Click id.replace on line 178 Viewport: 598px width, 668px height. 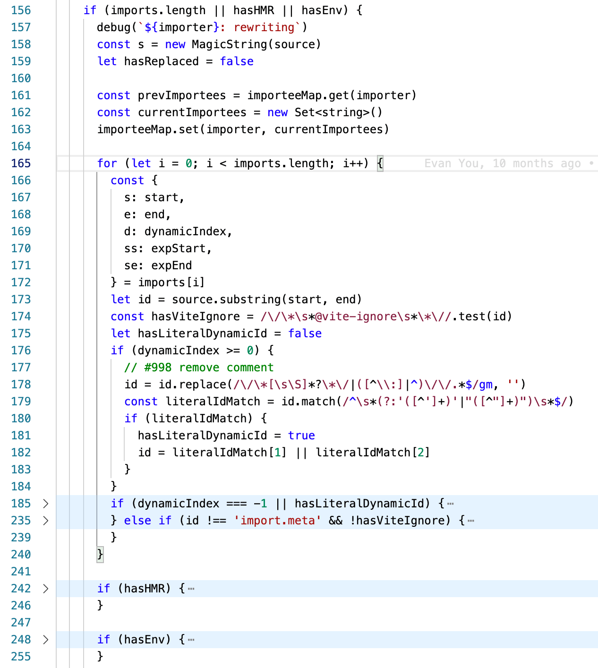[192, 385]
